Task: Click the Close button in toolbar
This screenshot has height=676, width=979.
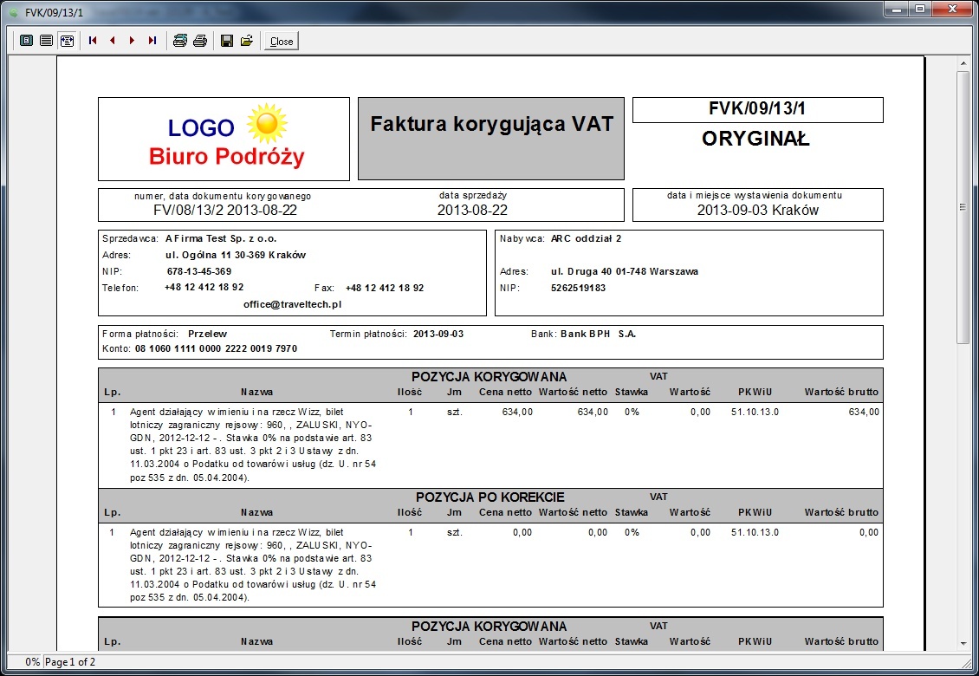Action: click(x=282, y=42)
